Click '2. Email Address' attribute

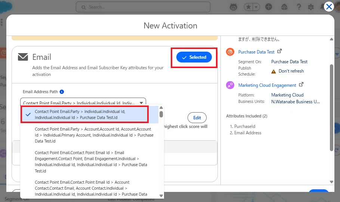click(x=245, y=133)
